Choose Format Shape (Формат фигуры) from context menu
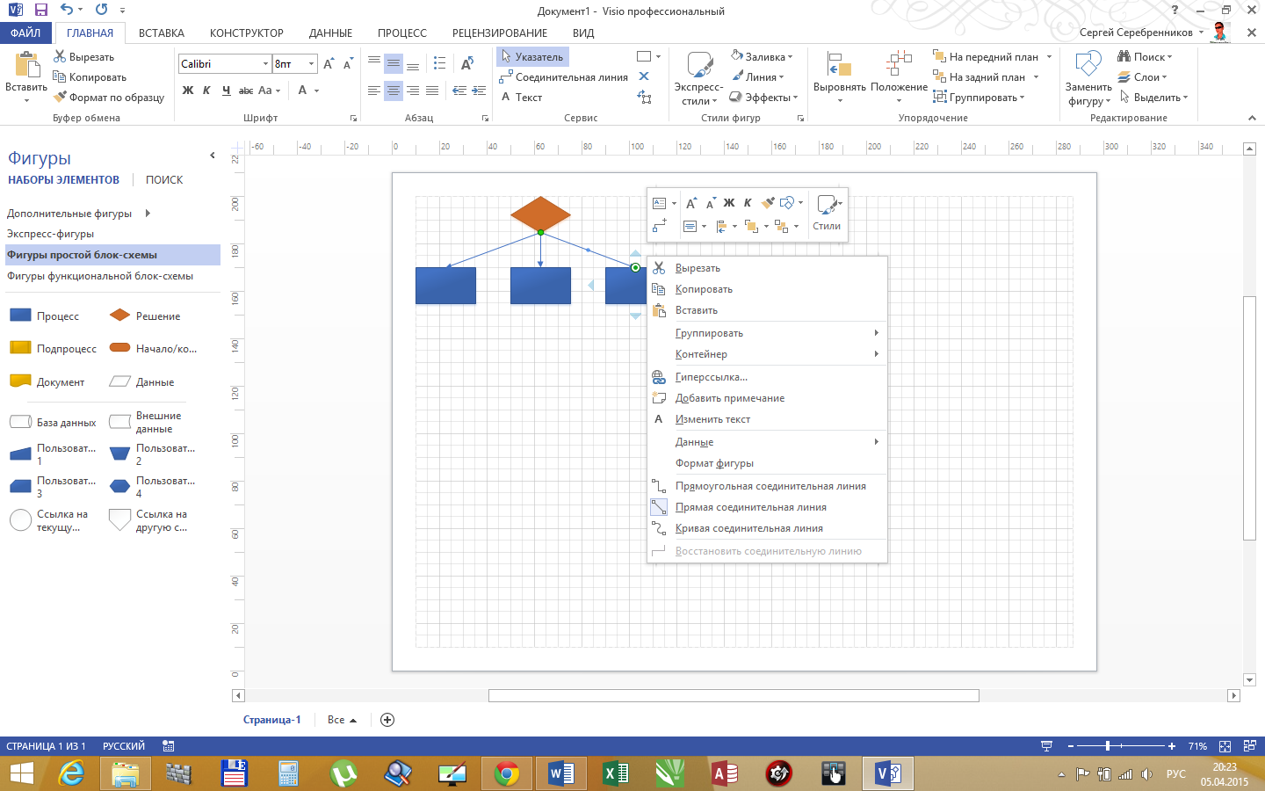1265x791 pixels. (714, 463)
